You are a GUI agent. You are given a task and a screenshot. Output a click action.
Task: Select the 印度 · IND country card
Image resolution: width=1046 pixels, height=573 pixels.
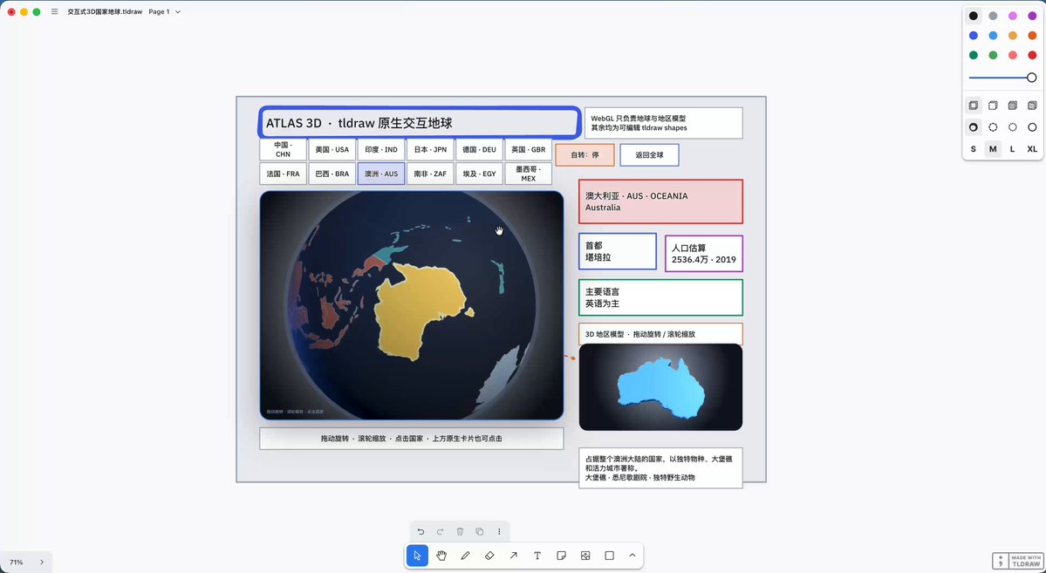pyautogui.click(x=381, y=149)
